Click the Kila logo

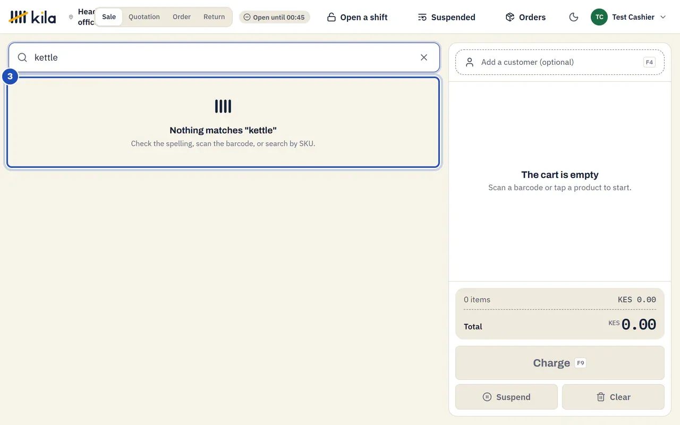[x=32, y=17]
